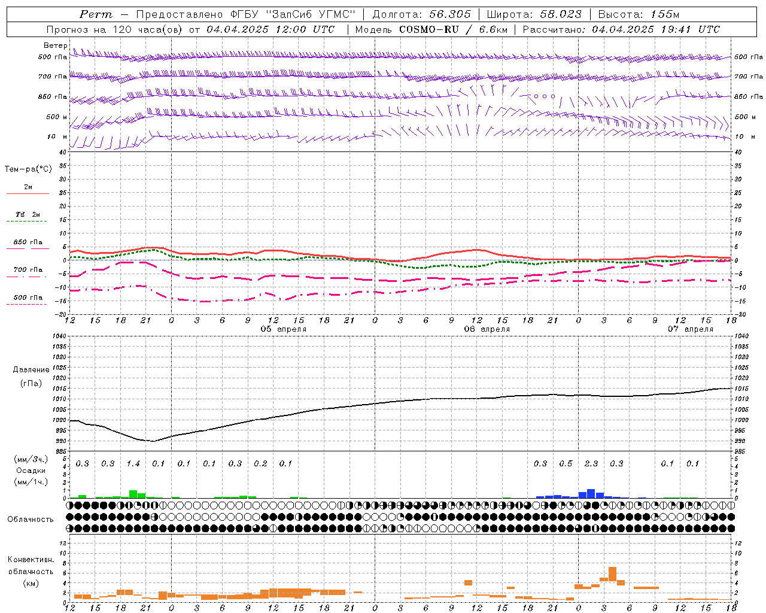The height and width of the screenshot is (613, 766).
Task: Click the "Конвективн." convective cloud label
Action: (x=31, y=560)
